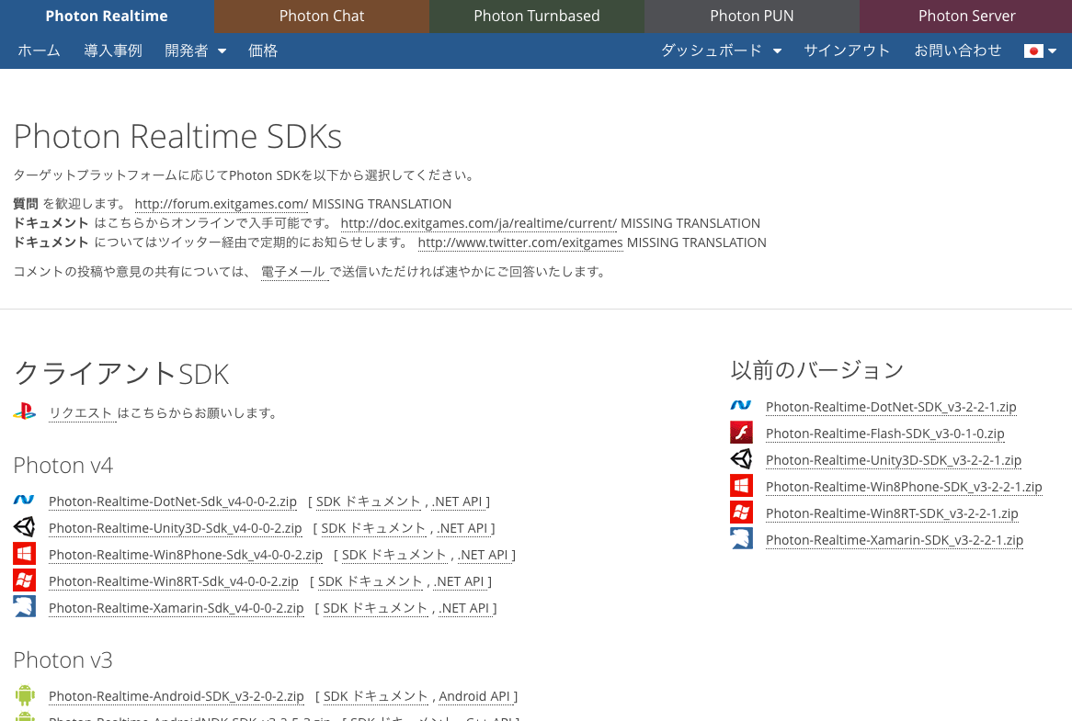
Task: Switch to the Photon Server tab
Action: coord(966,17)
